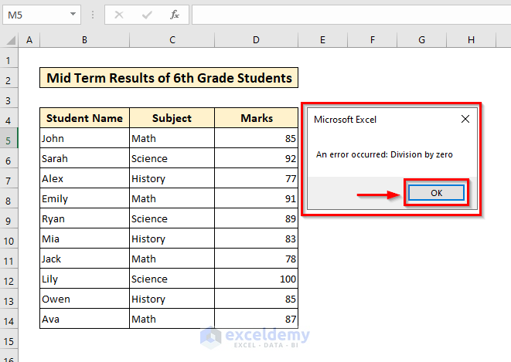Close the Microsoft Excel dialog

465,120
